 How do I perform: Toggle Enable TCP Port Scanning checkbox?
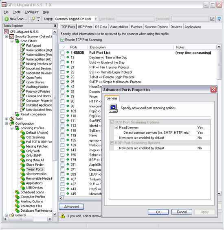click(62, 40)
